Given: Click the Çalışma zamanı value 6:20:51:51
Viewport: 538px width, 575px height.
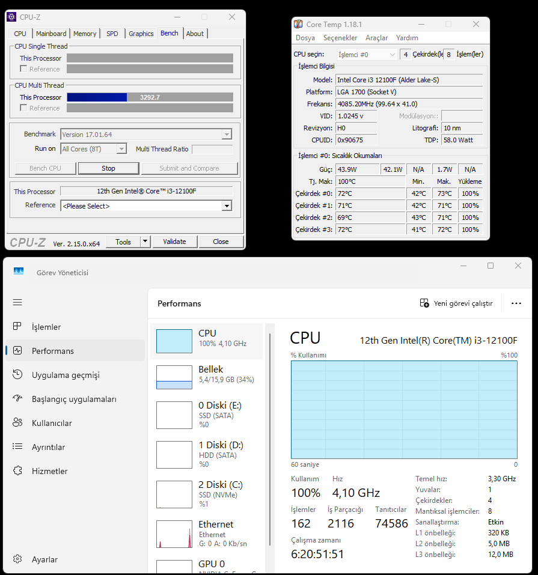Looking at the screenshot, I should click(x=317, y=554).
